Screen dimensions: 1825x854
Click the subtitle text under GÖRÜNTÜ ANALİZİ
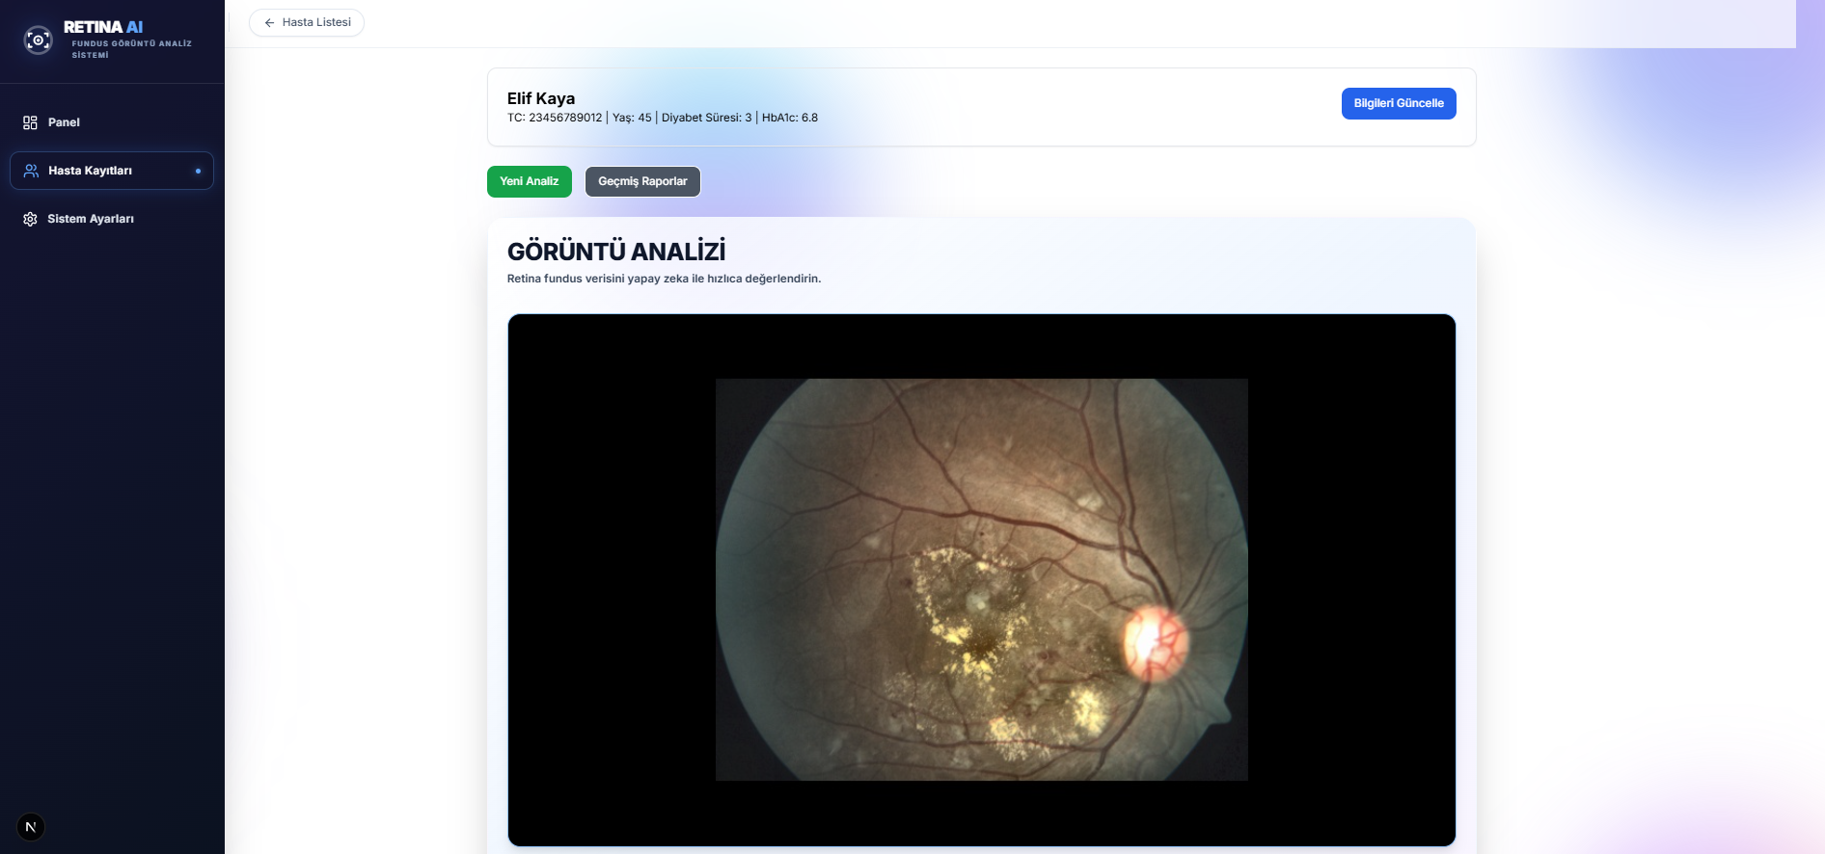tap(664, 279)
